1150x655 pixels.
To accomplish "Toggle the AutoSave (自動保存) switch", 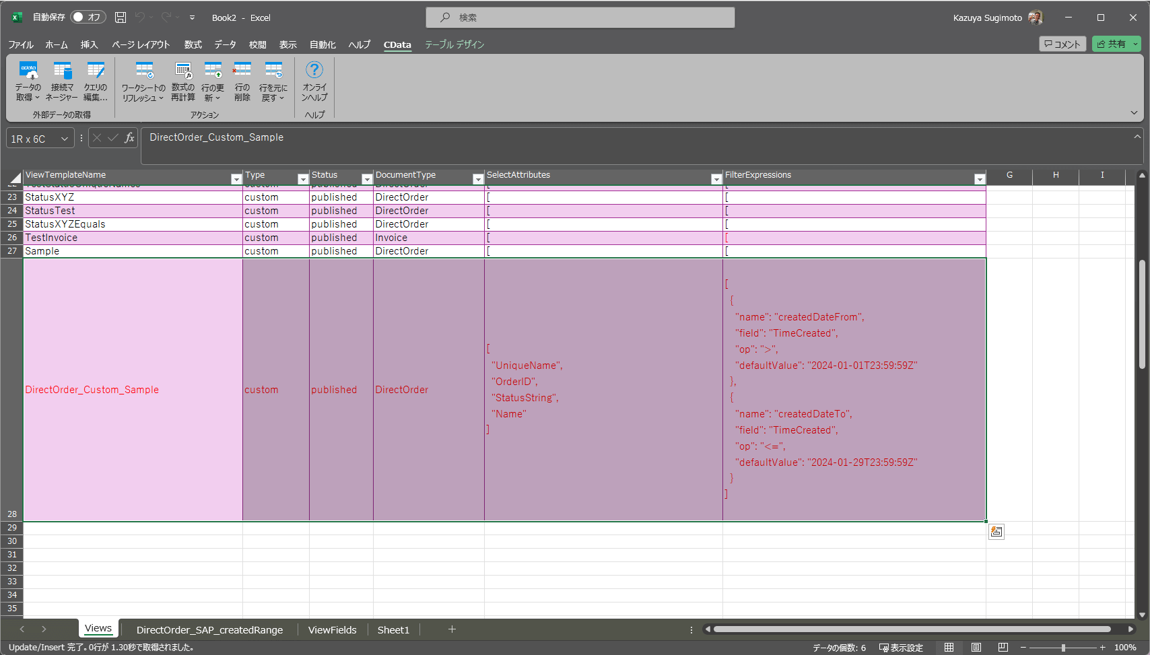I will point(88,18).
